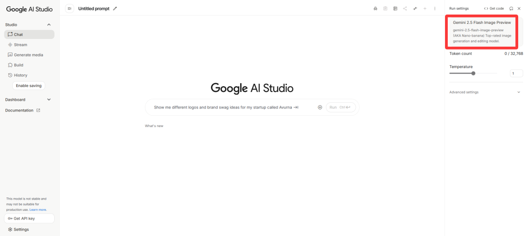This screenshot has width=527, height=236.
Task: Close the Run settings panel
Action: pyautogui.click(x=519, y=8)
